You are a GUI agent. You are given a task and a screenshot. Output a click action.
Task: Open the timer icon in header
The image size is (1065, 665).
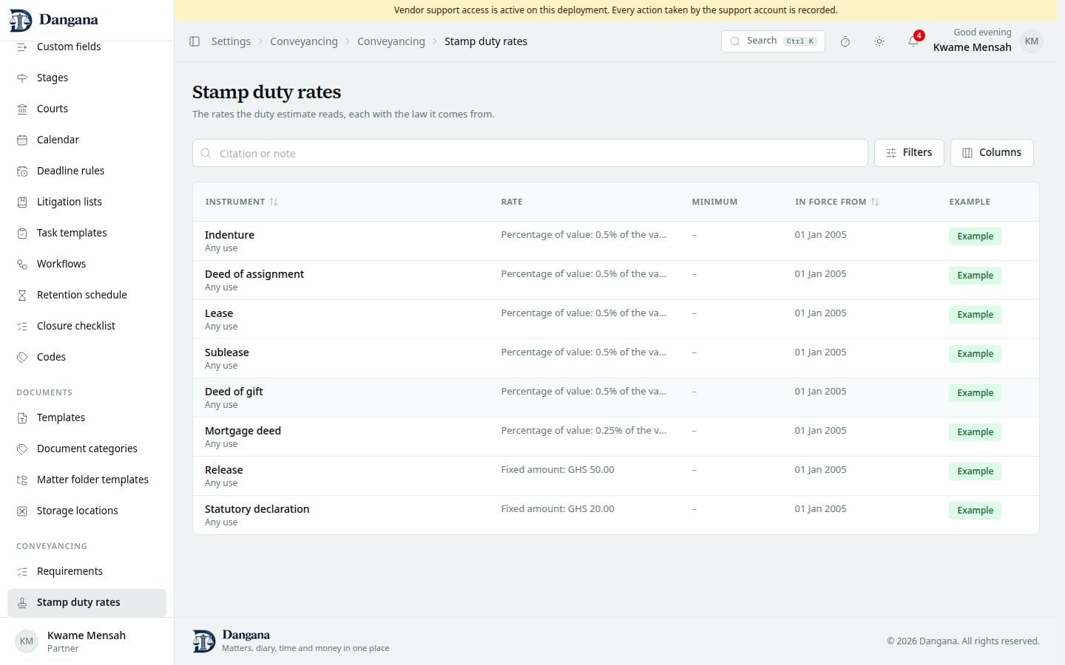click(845, 41)
